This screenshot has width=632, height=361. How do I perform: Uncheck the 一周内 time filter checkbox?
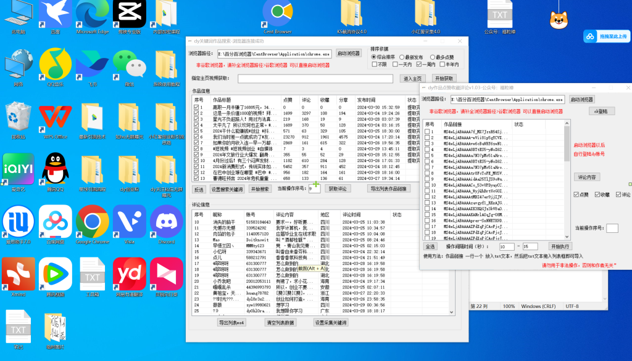(x=419, y=64)
